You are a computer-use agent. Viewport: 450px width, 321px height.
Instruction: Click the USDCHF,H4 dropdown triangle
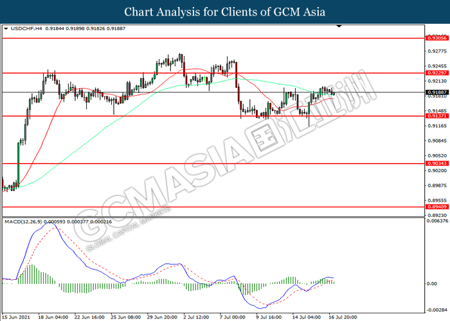(x=6, y=29)
